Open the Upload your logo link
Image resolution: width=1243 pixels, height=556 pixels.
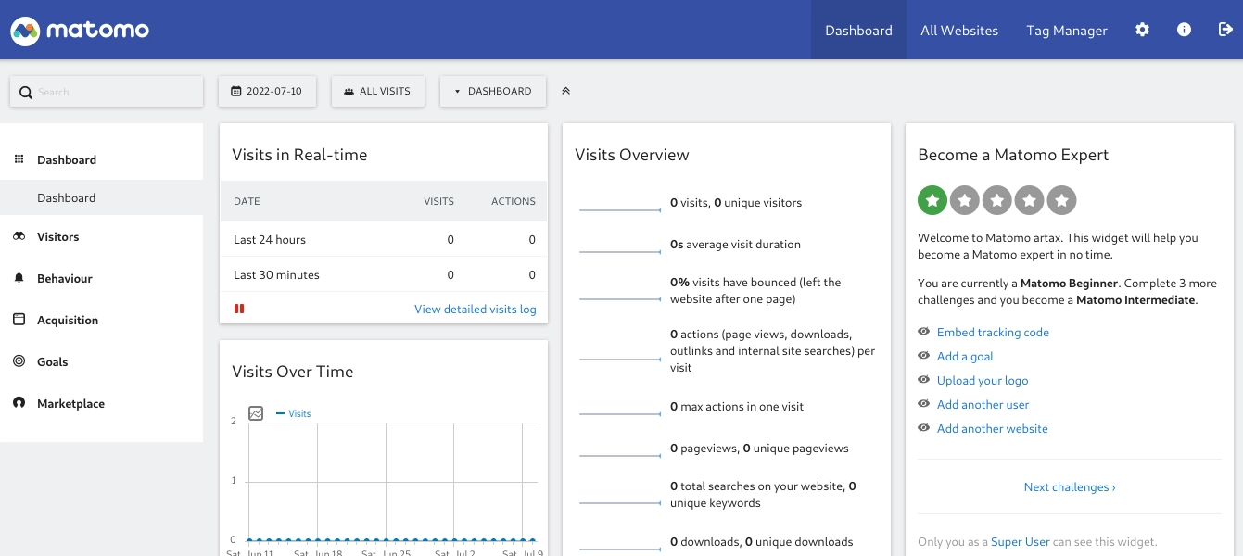pyautogui.click(x=983, y=380)
